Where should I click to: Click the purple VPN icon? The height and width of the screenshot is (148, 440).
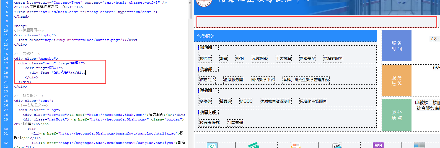click(378, 145)
